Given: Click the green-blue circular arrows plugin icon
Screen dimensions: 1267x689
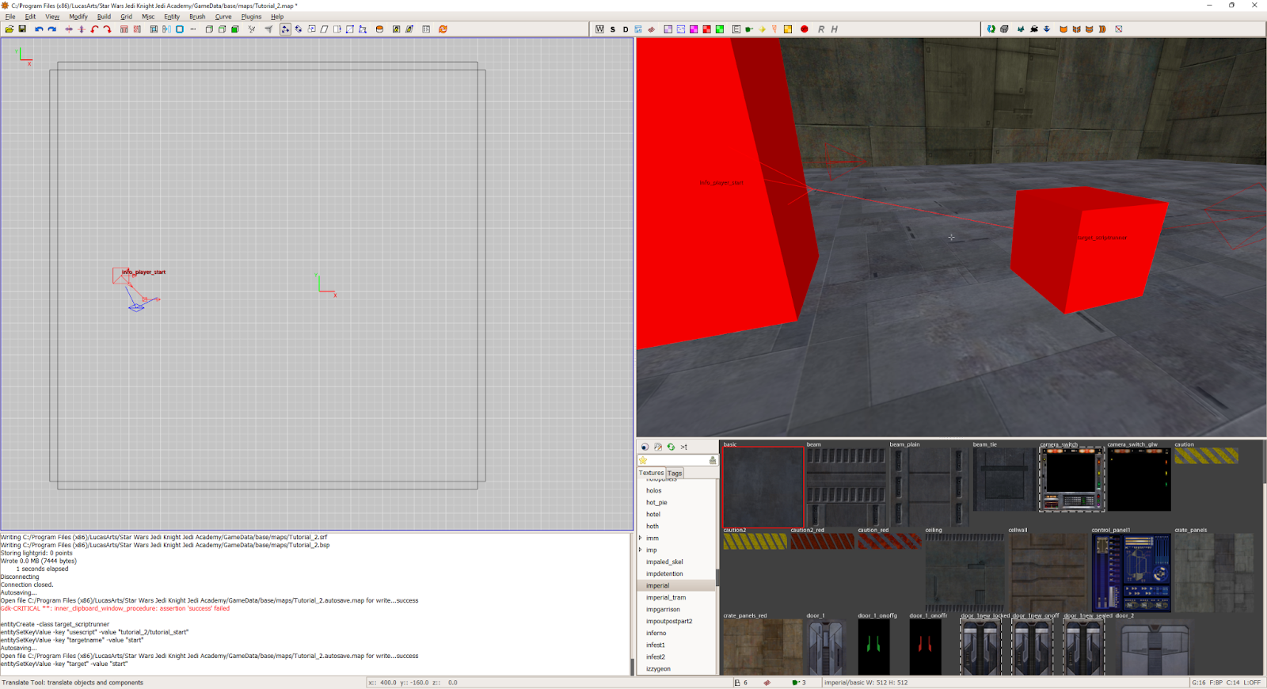Looking at the screenshot, I should 991,29.
